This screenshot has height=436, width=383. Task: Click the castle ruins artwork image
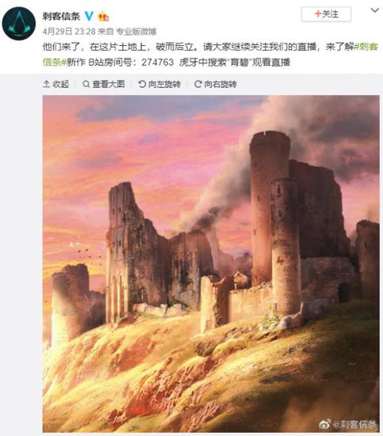click(x=211, y=264)
